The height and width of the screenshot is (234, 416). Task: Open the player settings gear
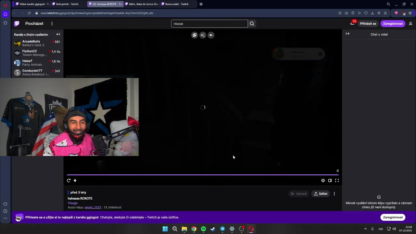click(323, 180)
